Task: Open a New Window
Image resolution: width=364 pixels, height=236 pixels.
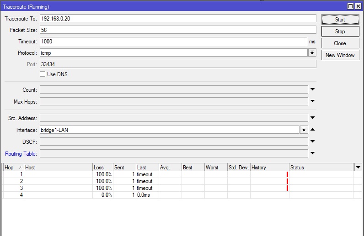Action: pos(340,55)
